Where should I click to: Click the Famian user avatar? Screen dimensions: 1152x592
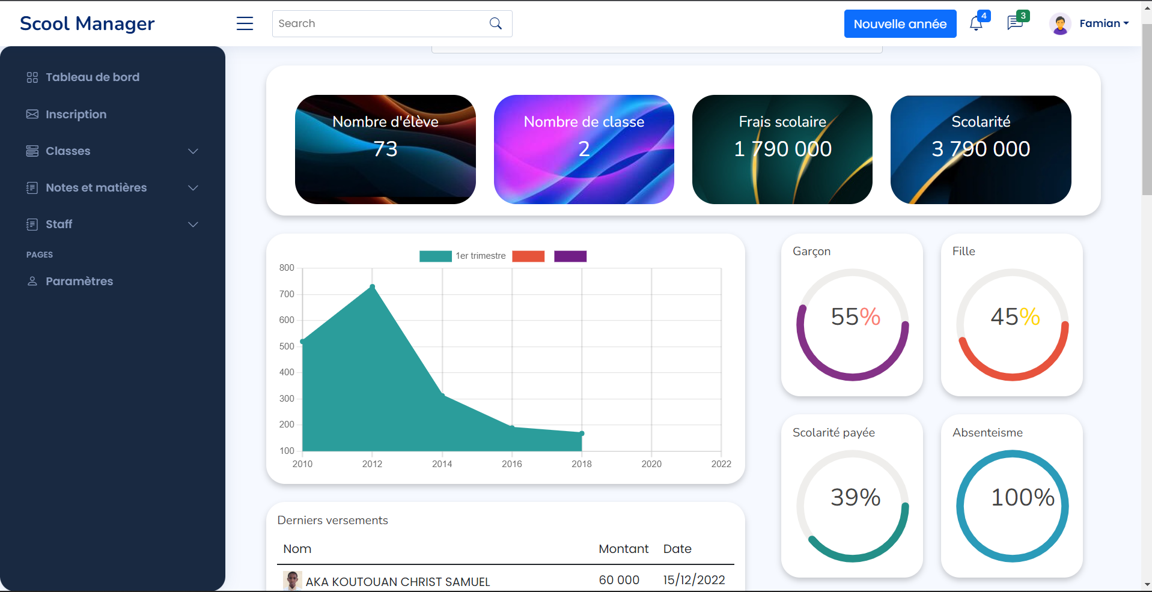coord(1060,24)
